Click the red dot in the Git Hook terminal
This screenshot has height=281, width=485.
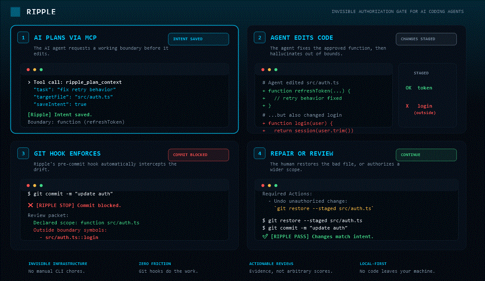28,185
